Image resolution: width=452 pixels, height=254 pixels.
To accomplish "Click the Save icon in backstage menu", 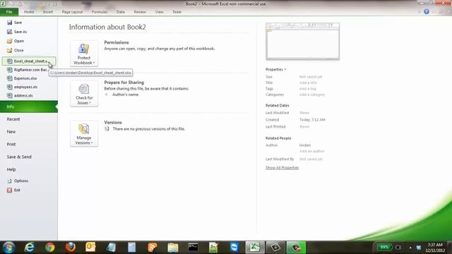I will pos(9,23).
